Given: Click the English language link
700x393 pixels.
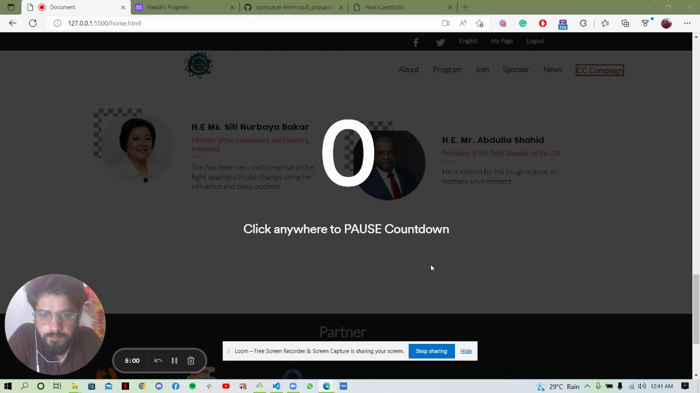Looking at the screenshot, I should pos(468,41).
